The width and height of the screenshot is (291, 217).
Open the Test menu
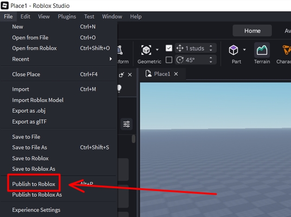point(89,17)
